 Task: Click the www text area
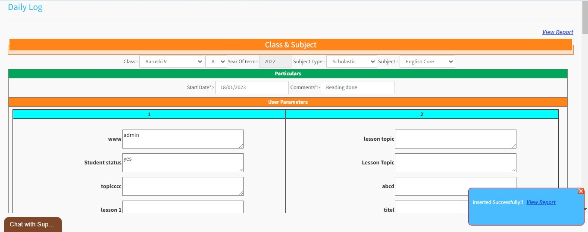pyautogui.click(x=183, y=139)
